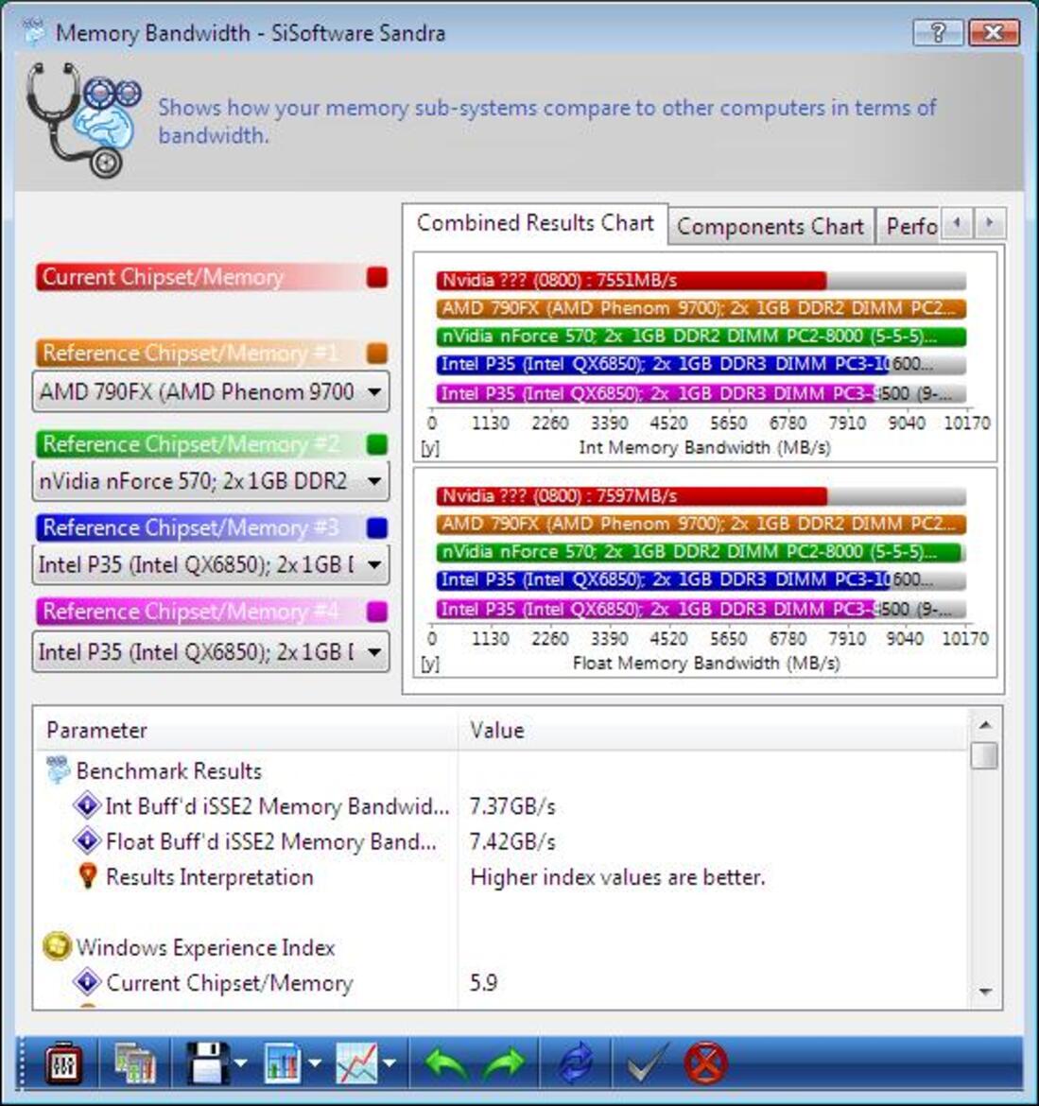The width and height of the screenshot is (1039, 1106).
Task: Click the Reference Chipset/Memory #4 label
Action: (x=190, y=611)
